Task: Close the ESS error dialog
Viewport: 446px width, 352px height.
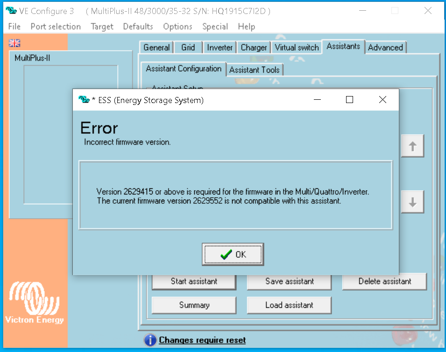Action: coord(382,100)
